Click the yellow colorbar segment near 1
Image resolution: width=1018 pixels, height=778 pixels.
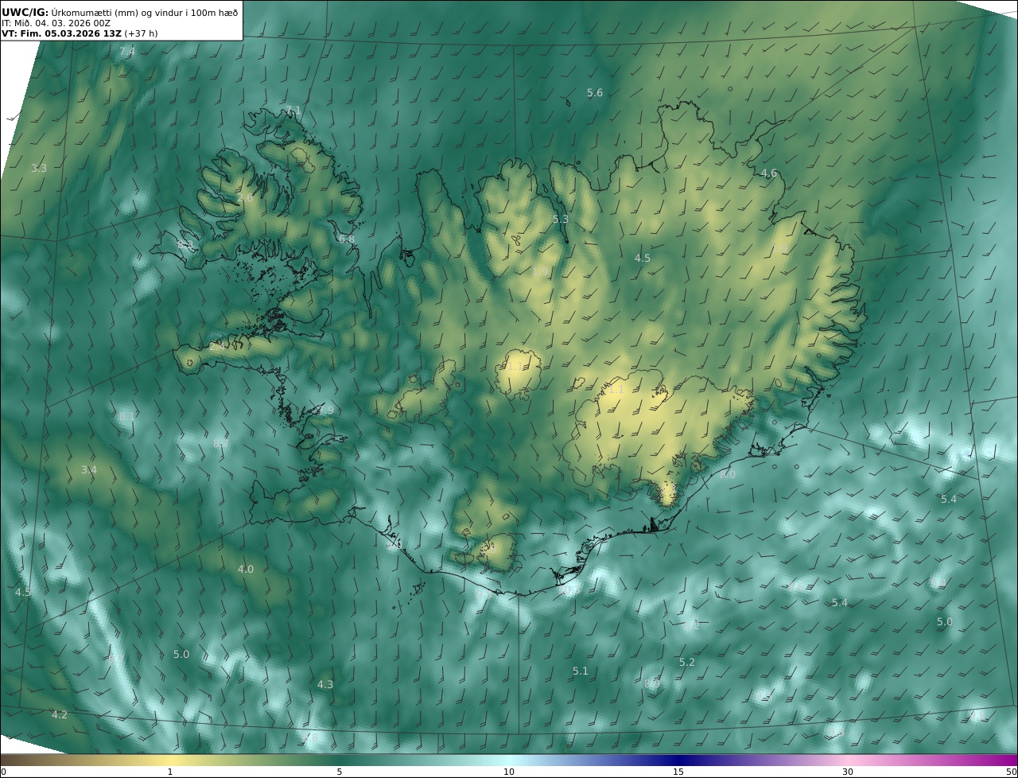point(170,760)
